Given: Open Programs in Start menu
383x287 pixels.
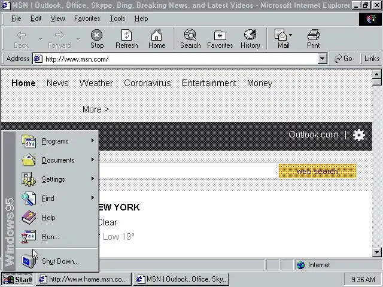Looking at the screenshot, I should (x=57, y=141).
